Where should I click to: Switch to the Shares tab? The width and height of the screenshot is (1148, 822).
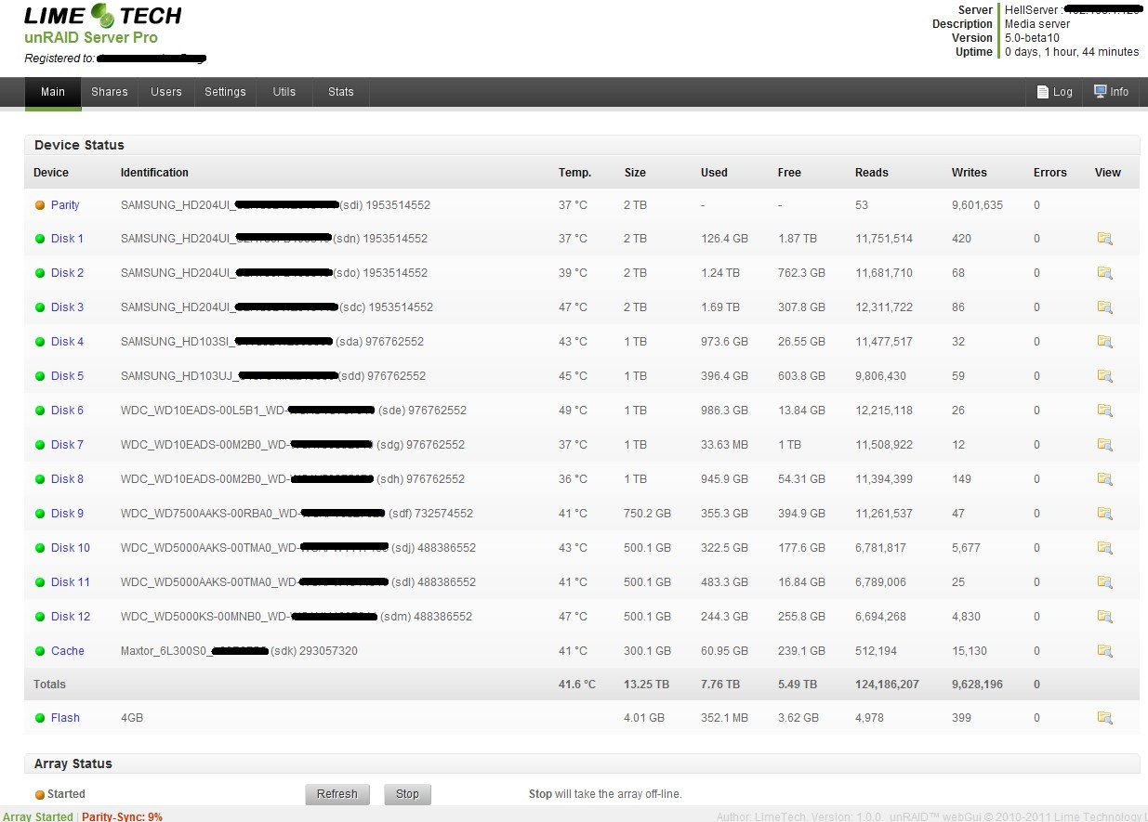(110, 92)
